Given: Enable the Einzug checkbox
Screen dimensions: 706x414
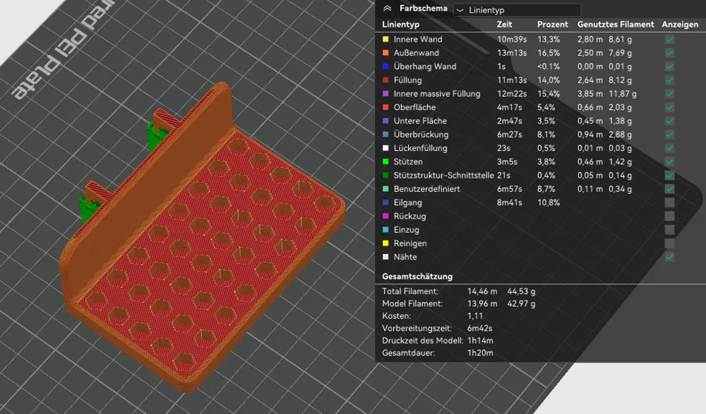Looking at the screenshot, I should click(x=669, y=229).
